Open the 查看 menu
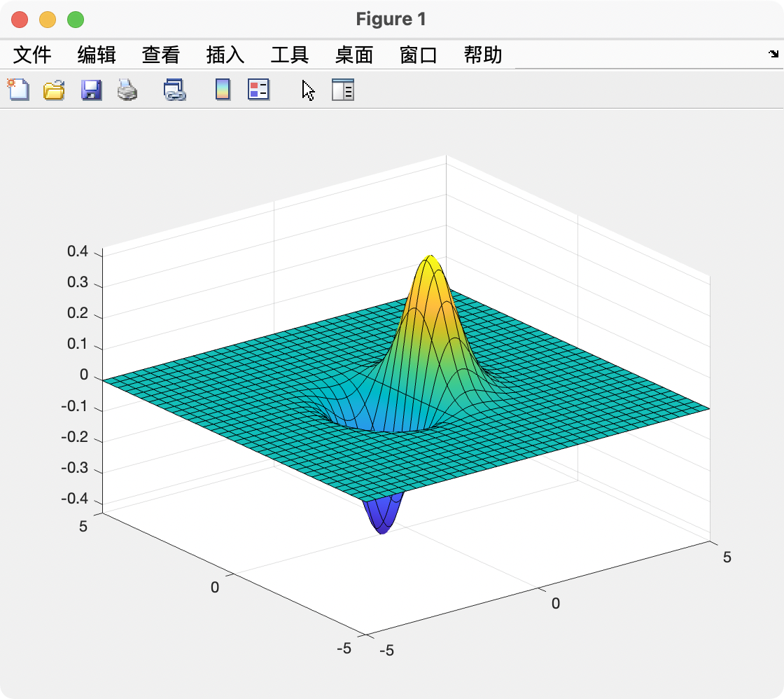 pyautogui.click(x=161, y=55)
